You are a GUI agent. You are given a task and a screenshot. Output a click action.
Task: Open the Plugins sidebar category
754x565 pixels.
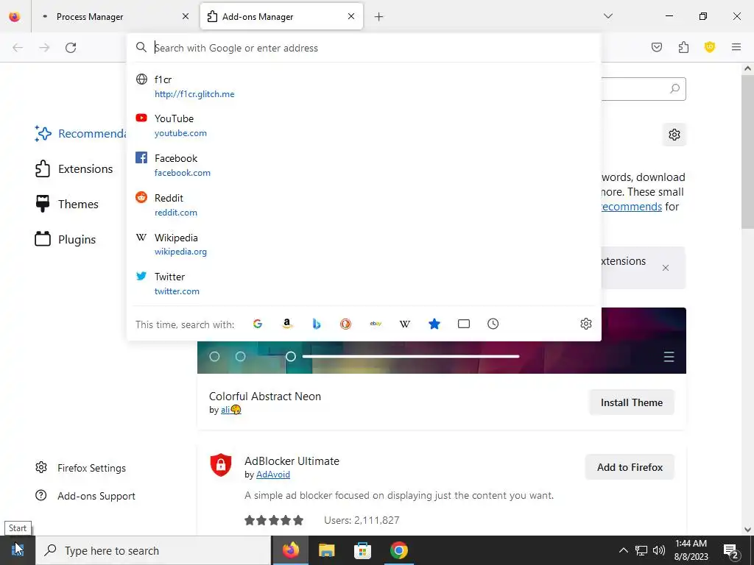tap(66, 239)
